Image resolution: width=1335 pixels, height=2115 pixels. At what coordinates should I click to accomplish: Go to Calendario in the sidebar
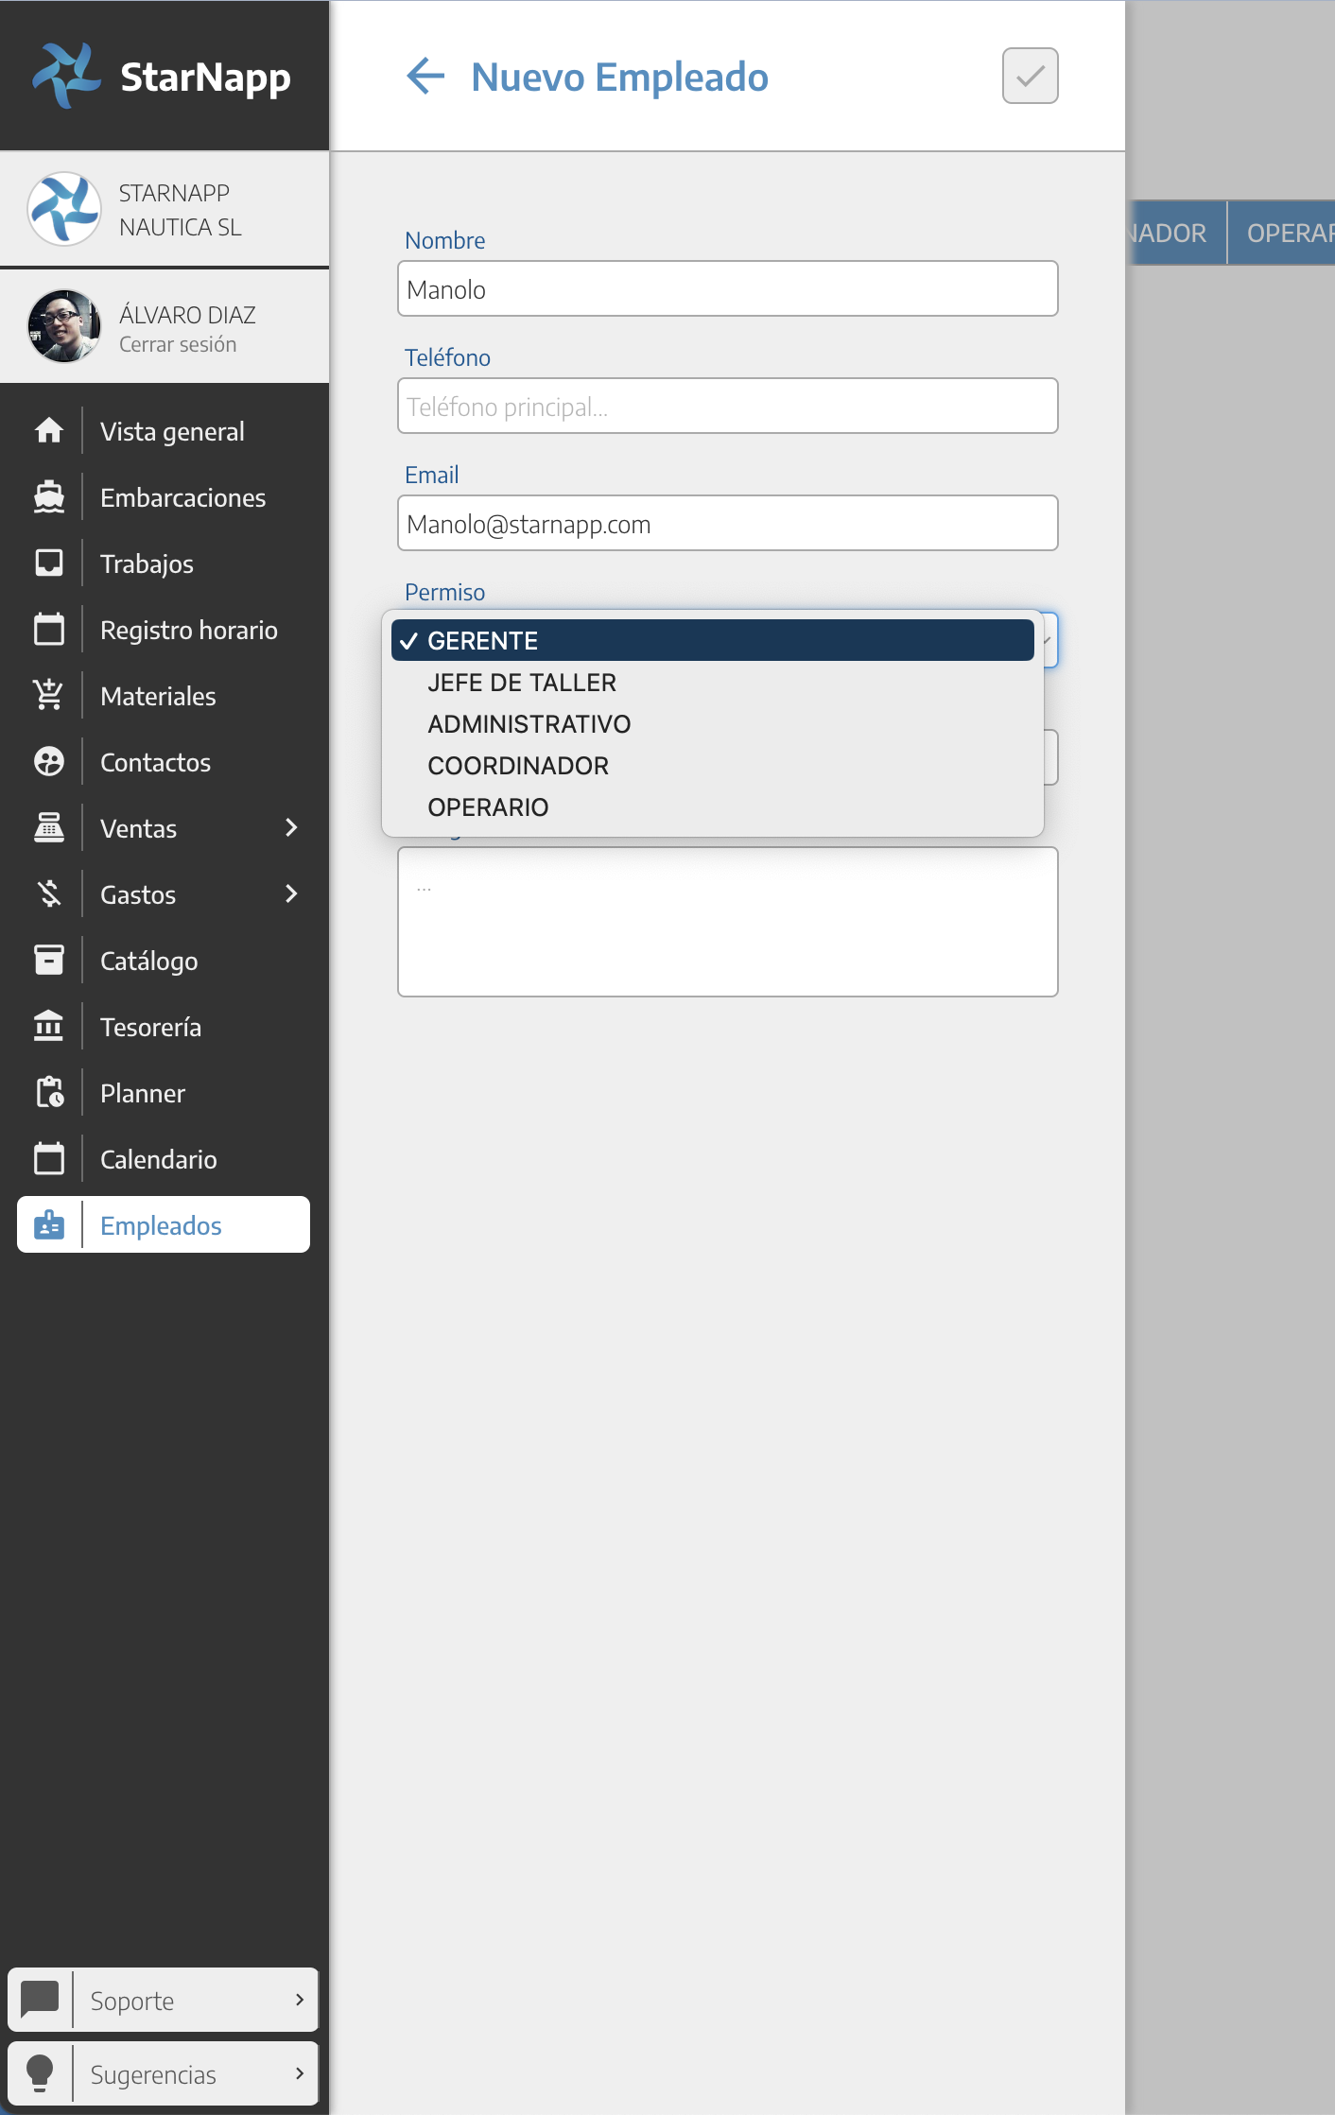(158, 1159)
